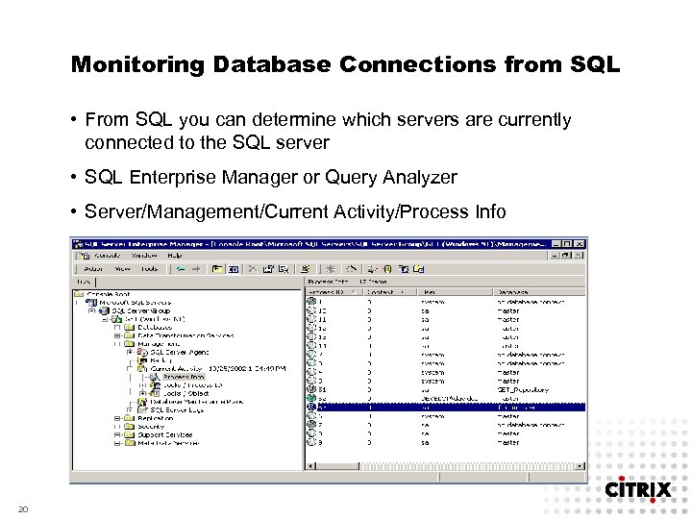Expand the Locks / Object node

pos(142,393)
